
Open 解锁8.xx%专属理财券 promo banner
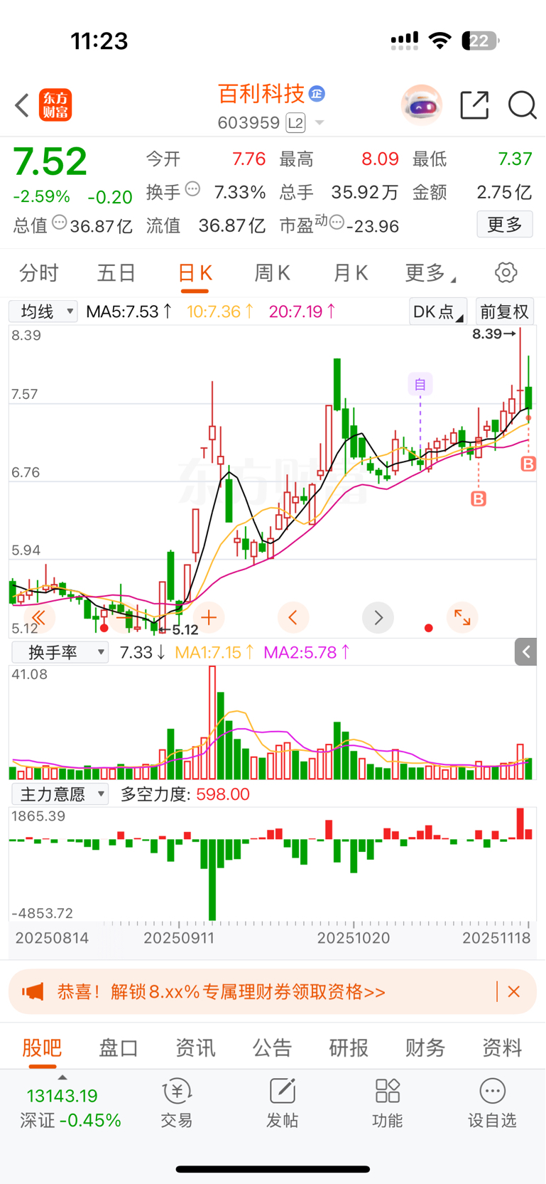[273, 991]
